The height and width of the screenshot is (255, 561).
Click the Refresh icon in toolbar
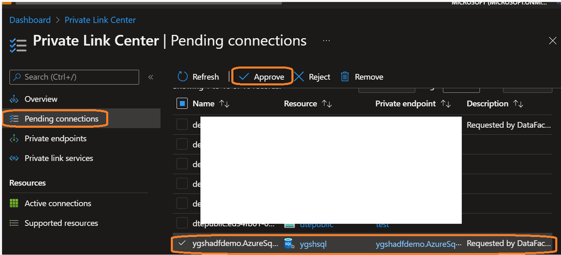(x=183, y=77)
